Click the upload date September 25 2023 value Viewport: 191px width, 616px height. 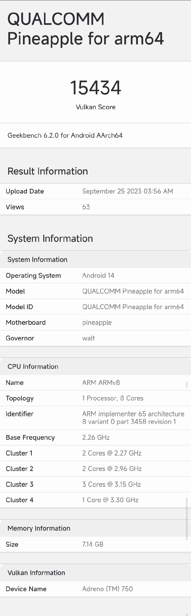pos(127,191)
